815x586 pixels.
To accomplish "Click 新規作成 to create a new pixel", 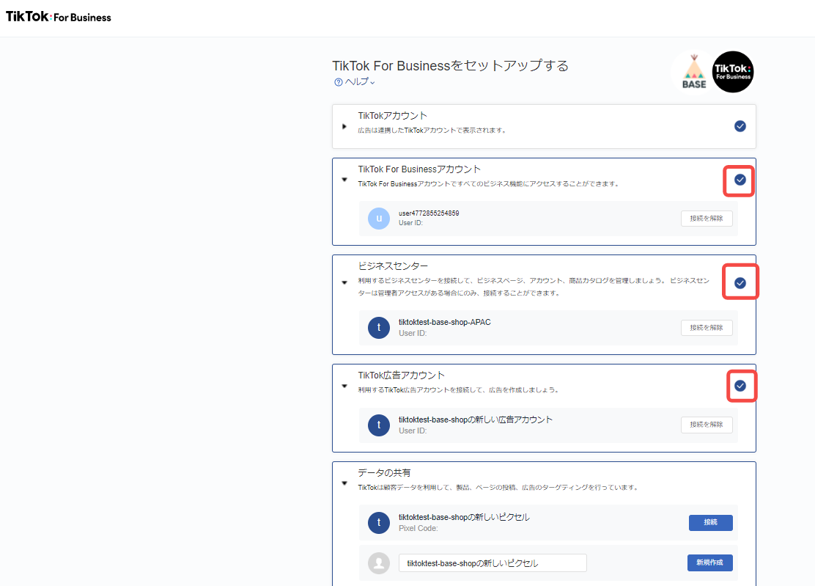I will [x=710, y=563].
